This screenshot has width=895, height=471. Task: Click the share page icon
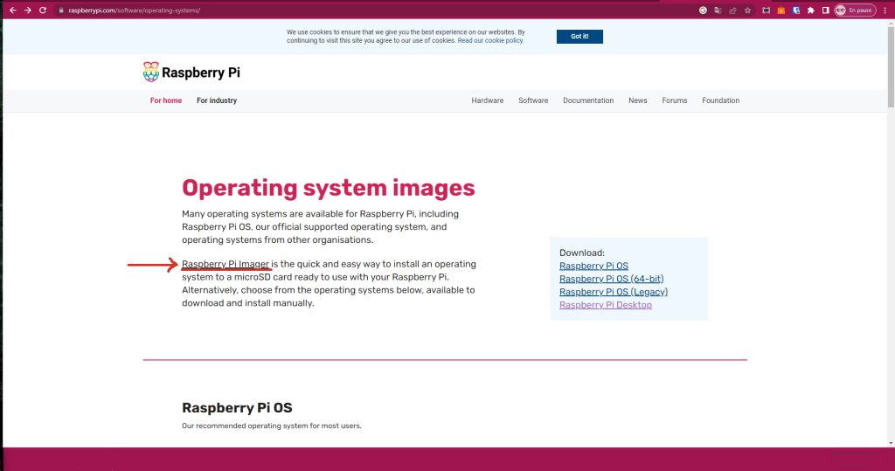coord(732,10)
